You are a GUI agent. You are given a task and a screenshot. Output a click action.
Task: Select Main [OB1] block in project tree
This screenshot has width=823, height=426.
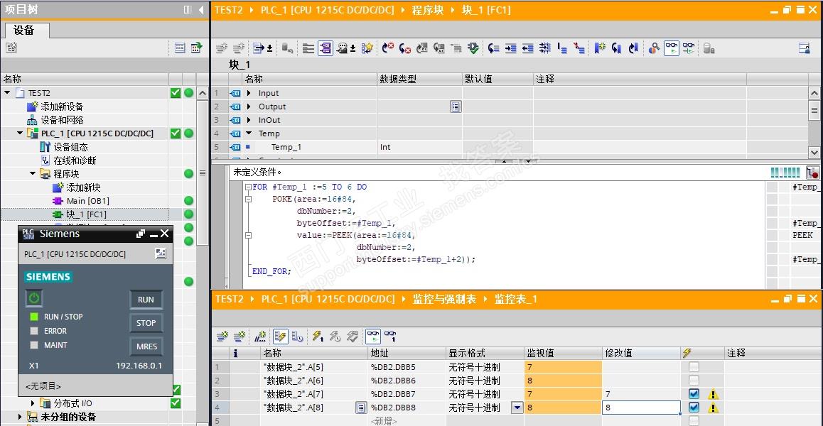(x=87, y=200)
